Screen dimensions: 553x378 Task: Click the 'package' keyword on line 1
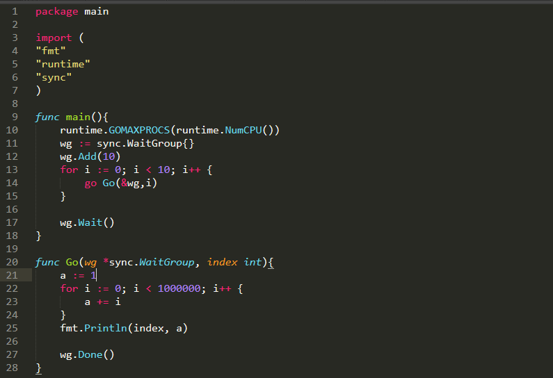click(57, 12)
